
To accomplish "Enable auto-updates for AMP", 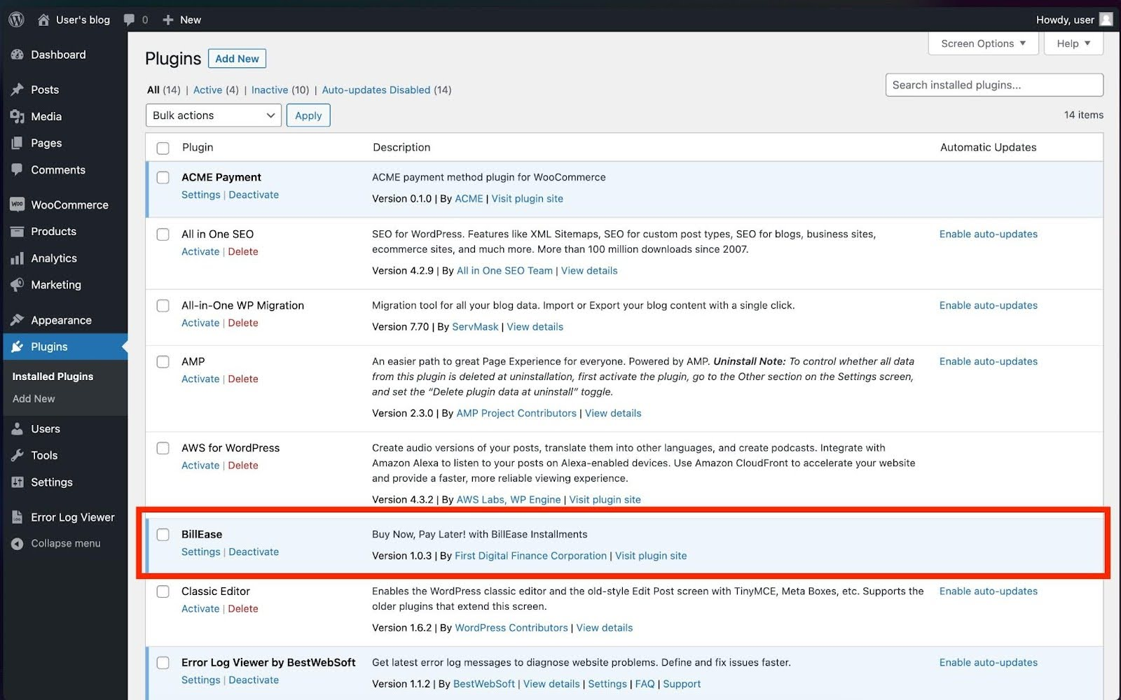I will tap(989, 361).
